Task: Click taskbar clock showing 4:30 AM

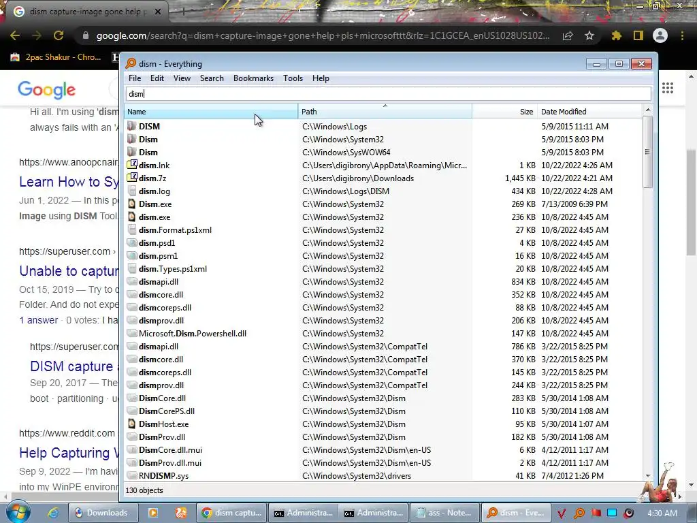Action: pyautogui.click(x=662, y=513)
